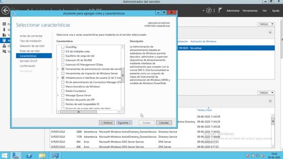
Task: Click the wizard's title bar icon
Action: tap(14, 13)
